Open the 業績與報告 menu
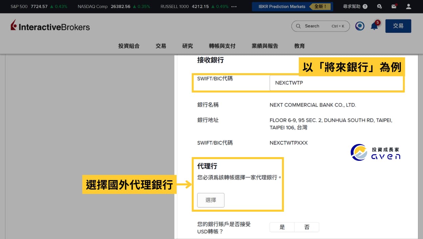The width and height of the screenshot is (423, 239). (x=265, y=46)
